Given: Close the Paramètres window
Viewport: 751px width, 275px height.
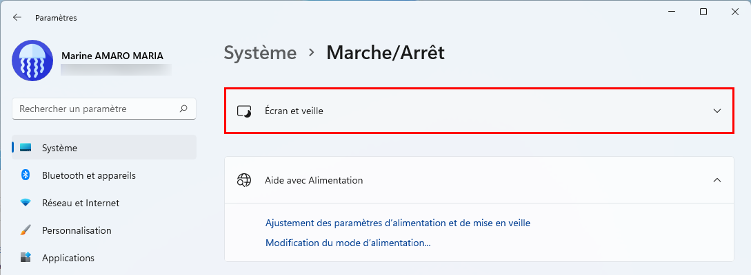Looking at the screenshot, I should [x=734, y=12].
